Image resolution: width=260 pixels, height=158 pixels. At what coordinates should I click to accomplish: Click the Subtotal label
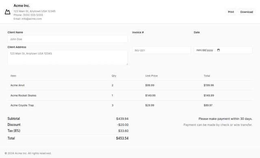(13, 119)
